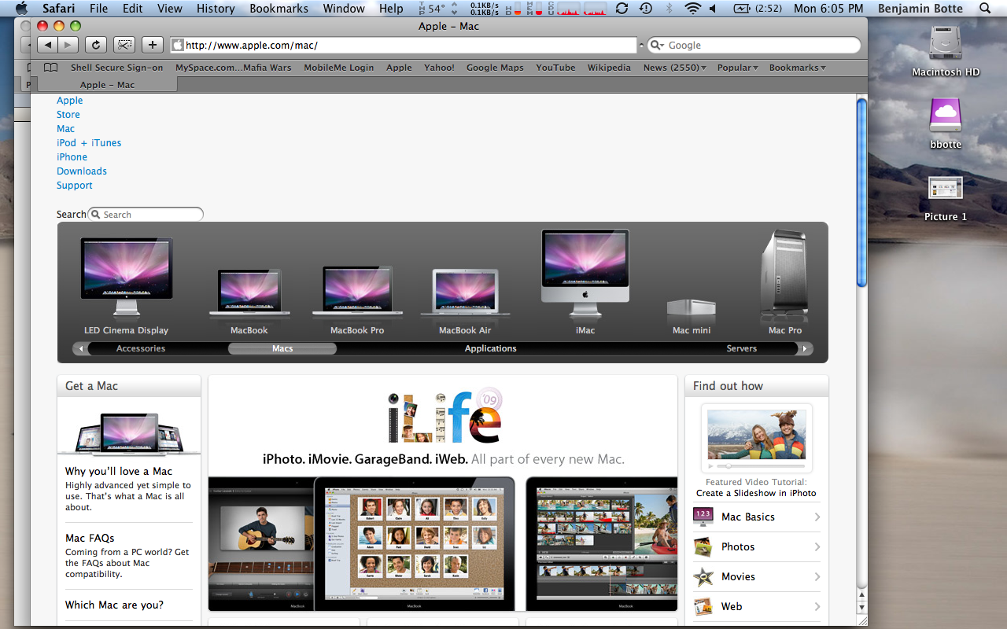Open the Google search options dropdown arrow
This screenshot has height=629, width=1007.
[657, 46]
